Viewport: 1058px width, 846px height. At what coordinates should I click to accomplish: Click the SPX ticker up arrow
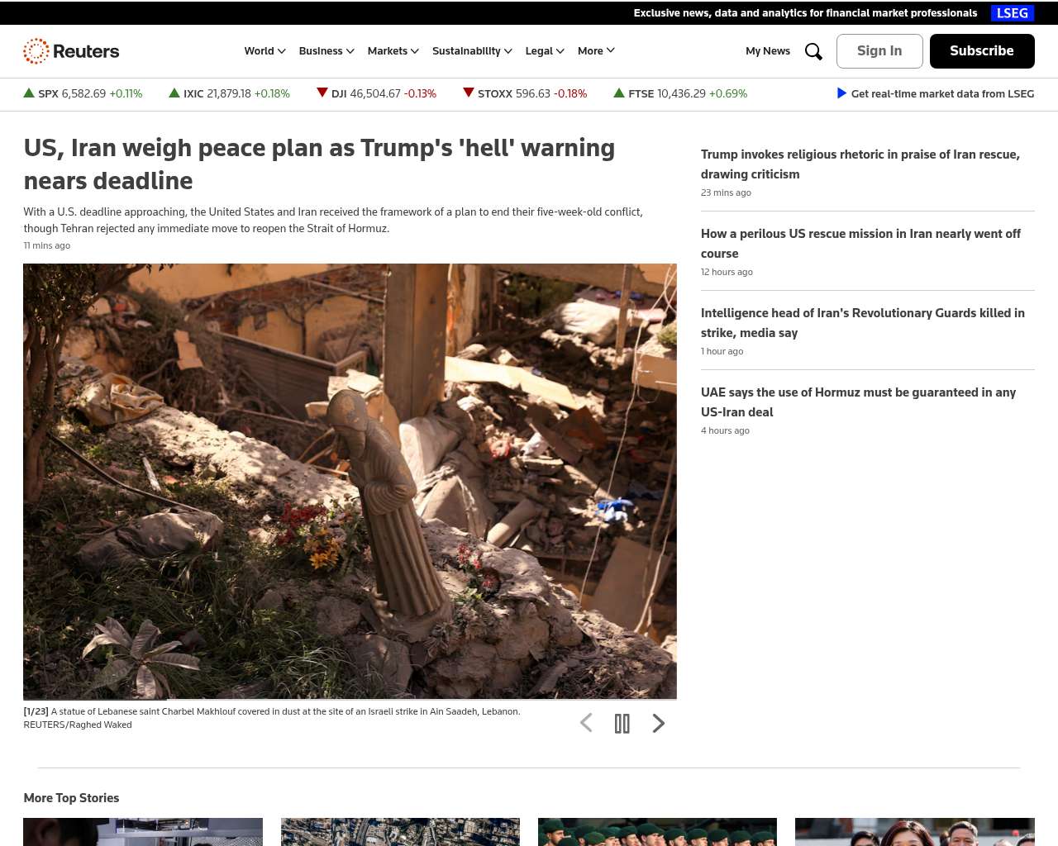coord(29,93)
